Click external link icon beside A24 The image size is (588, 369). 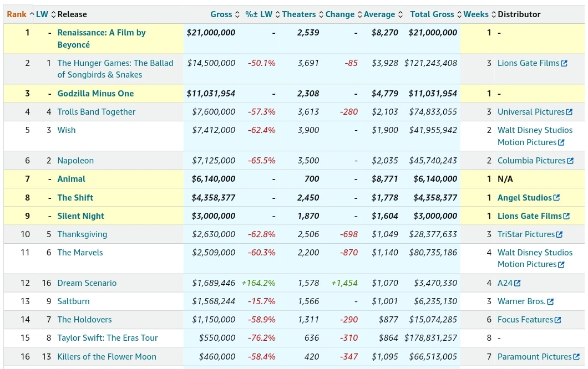coord(518,283)
